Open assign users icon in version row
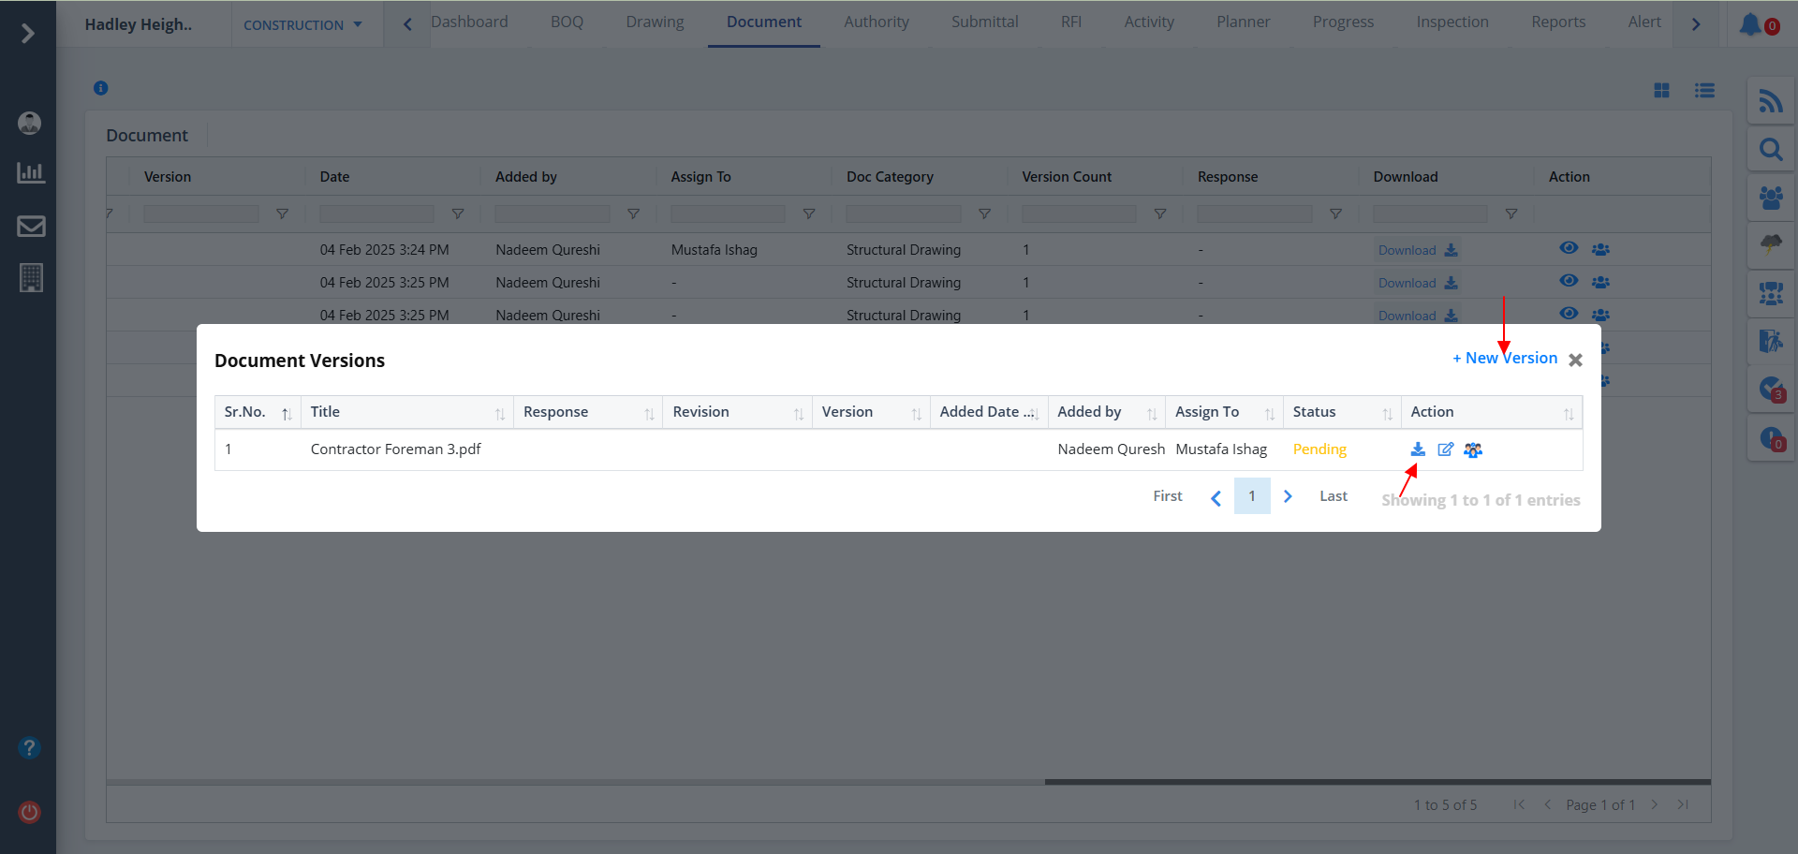This screenshot has height=854, width=1798. (x=1473, y=450)
